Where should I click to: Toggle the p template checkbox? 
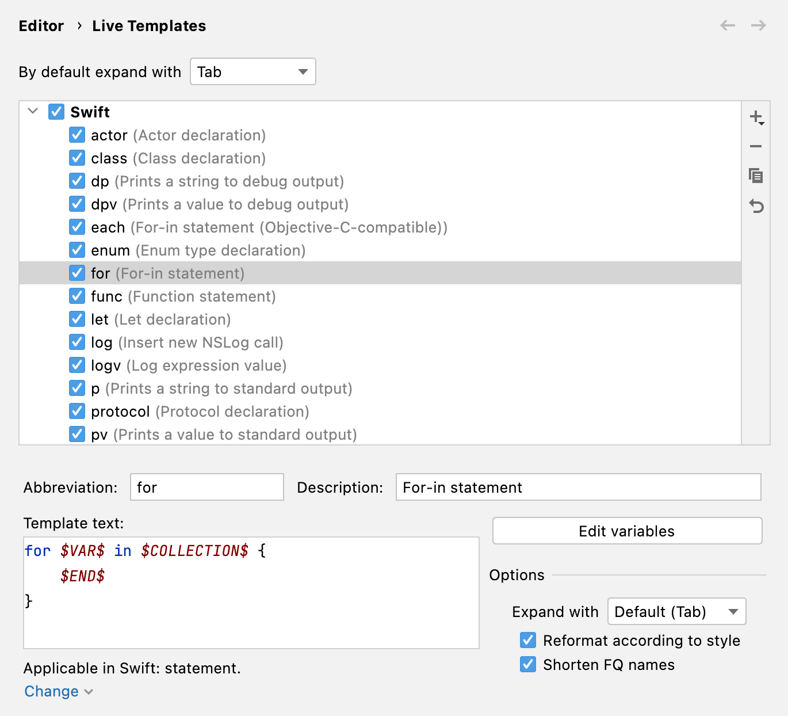pos(77,388)
